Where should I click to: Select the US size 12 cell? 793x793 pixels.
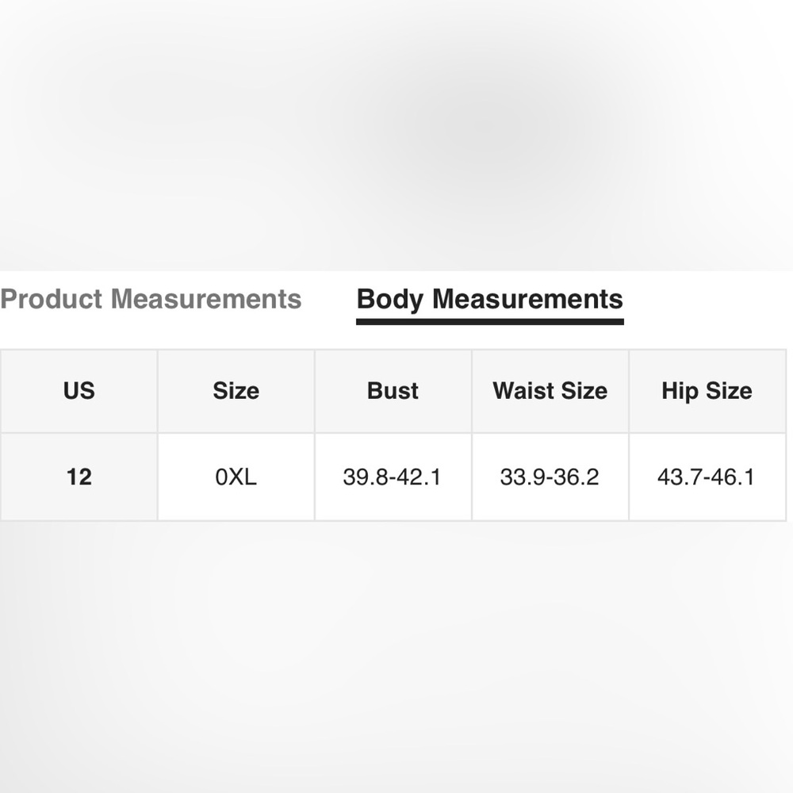79,477
